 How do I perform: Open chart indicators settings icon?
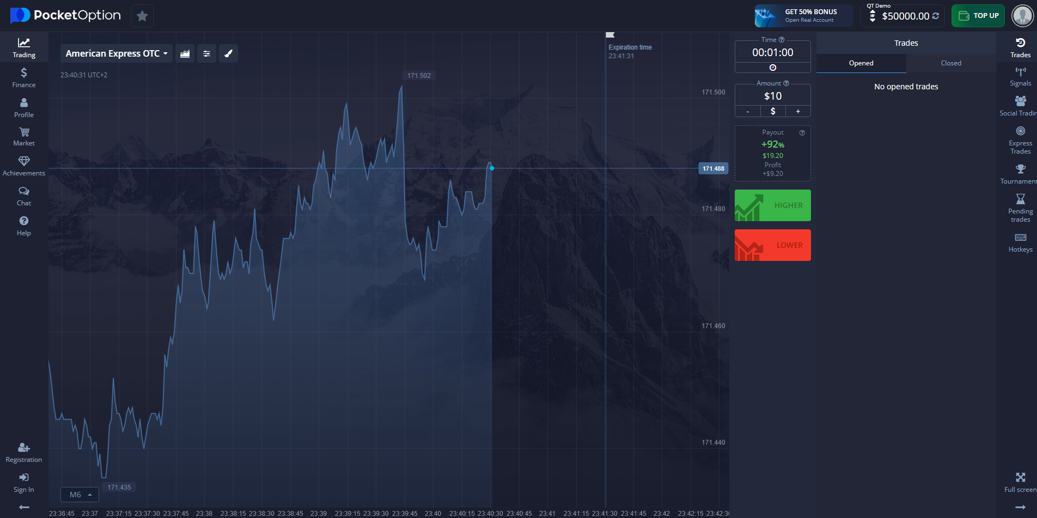(x=206, y=53)
